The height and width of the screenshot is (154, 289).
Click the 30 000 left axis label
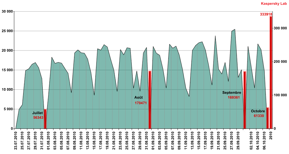(x=7, y=11)
